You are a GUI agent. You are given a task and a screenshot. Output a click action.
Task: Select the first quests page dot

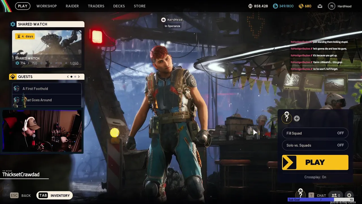71,77
